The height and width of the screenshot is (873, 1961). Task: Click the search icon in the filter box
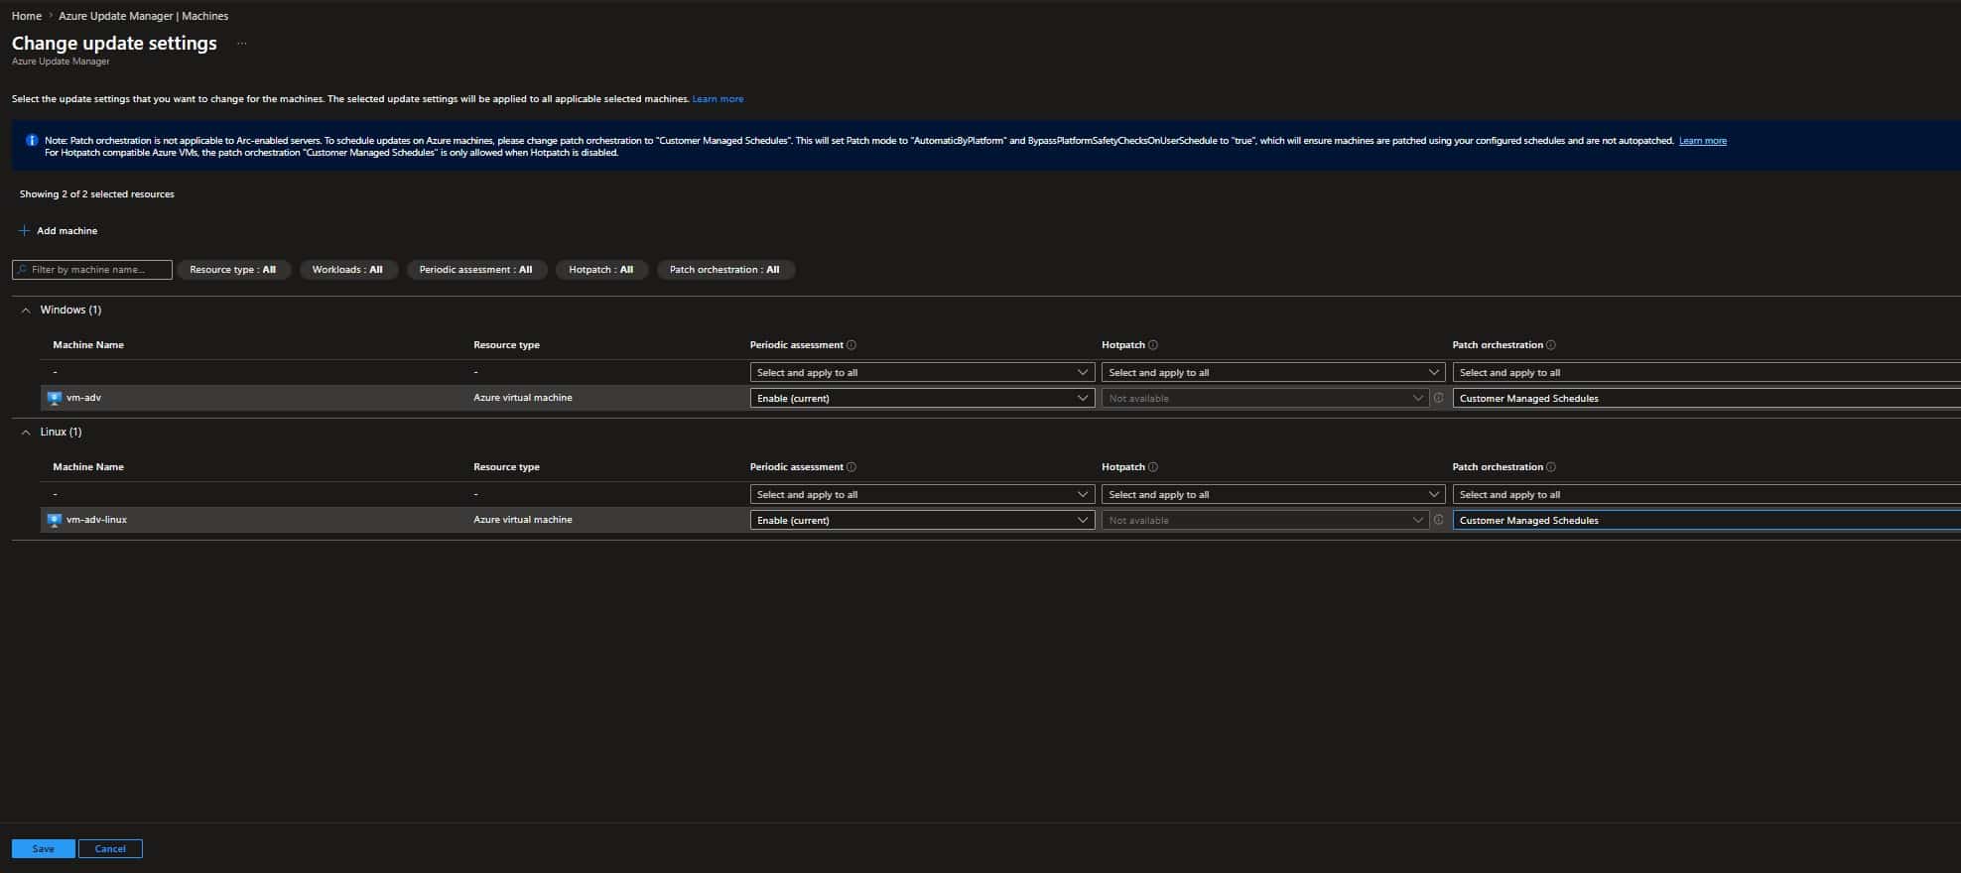[22, 270]
